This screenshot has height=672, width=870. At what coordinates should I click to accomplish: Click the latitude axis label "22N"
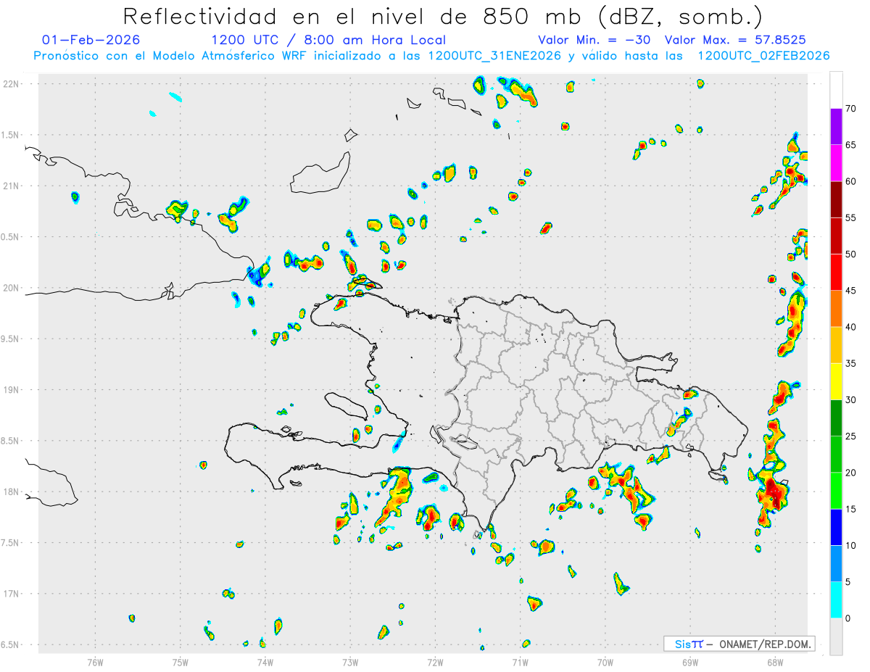point(12,83)
